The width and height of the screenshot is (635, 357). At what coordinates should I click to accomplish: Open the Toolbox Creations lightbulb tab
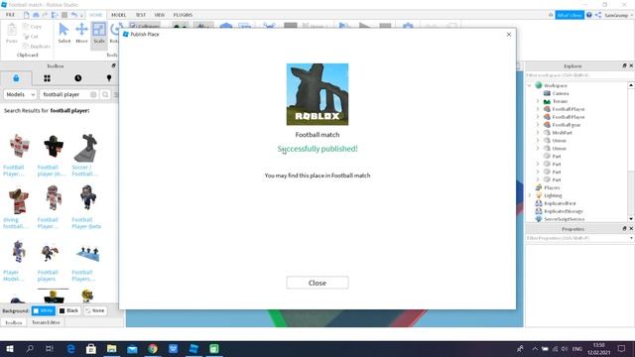[109, 78]
